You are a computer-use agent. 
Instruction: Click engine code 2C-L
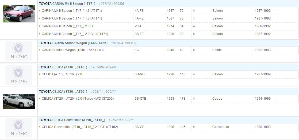coord(139,26)
